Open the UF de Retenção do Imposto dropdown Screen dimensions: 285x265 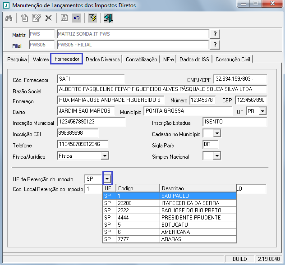pyautogui.click(x=107, y=179)
